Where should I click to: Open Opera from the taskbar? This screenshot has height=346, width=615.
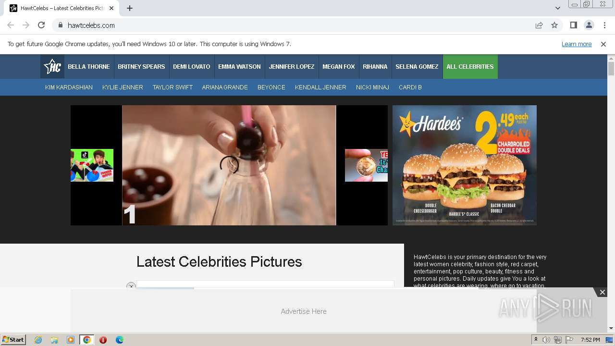point(103,340)
